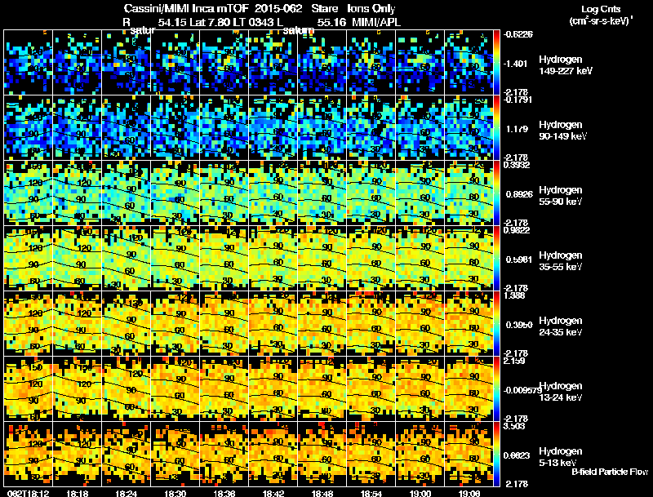Click the (cm²-sr-s-keV) units label
Screen dimensions: 653x497
point(601,20)
